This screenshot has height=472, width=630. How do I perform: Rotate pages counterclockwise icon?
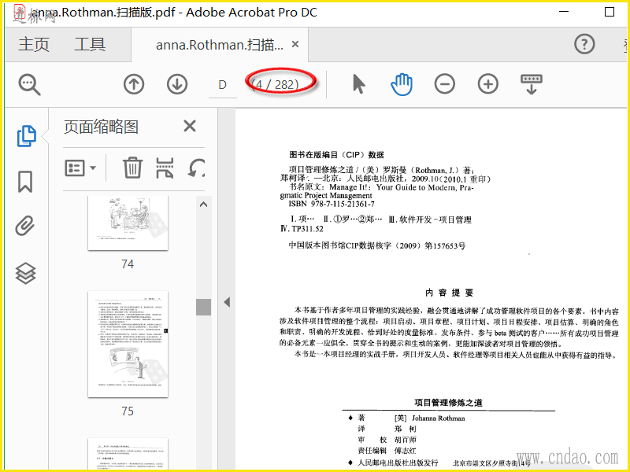[196, 168]
